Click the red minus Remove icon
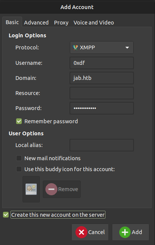 click(x=51, y=189)
